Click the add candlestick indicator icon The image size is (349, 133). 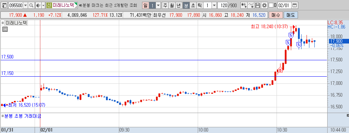244,5
